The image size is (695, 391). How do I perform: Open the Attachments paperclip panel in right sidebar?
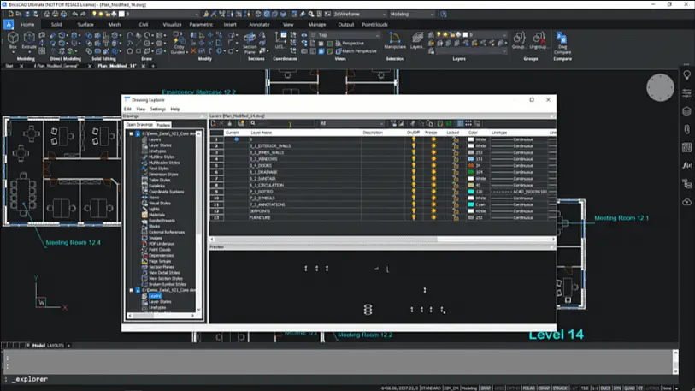coord(686,129)
